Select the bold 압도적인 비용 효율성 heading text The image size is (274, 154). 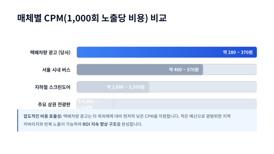coord(43,116)
